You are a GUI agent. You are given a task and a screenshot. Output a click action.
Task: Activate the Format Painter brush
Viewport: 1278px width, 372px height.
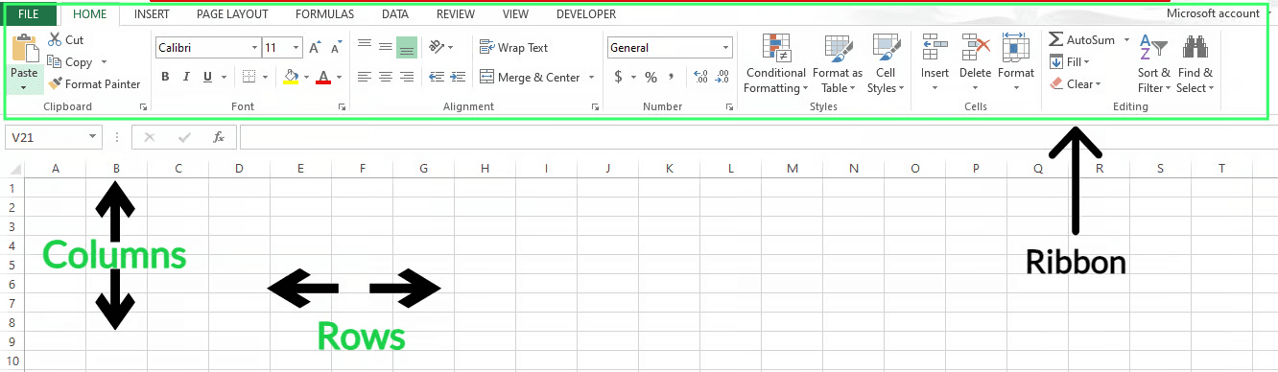(55, 84)
